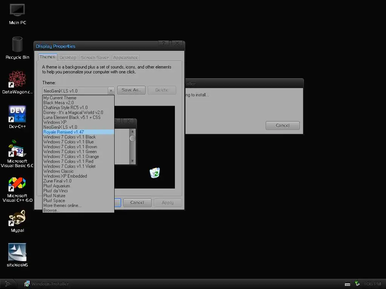This screenshot has width=386, height=289.
Task: Click preview window scrollbar down arrow
Action: coord(132,161)
